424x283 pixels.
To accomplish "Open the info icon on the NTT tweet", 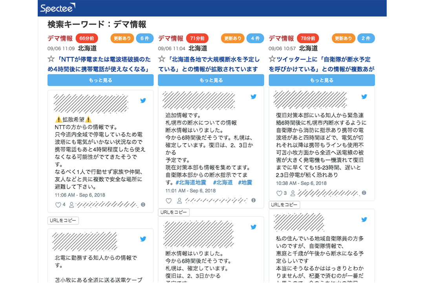I will [x=142, y=204].
